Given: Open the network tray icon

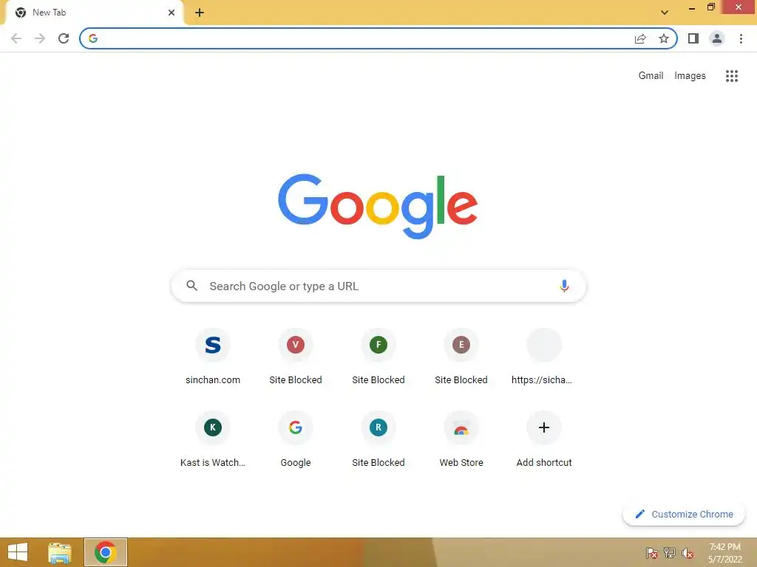Looking at the screenshot, I should (x=669, y=553).
